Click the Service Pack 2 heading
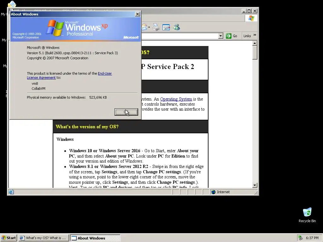The width and height of the screenshot is (323, 242). (171, 66)
